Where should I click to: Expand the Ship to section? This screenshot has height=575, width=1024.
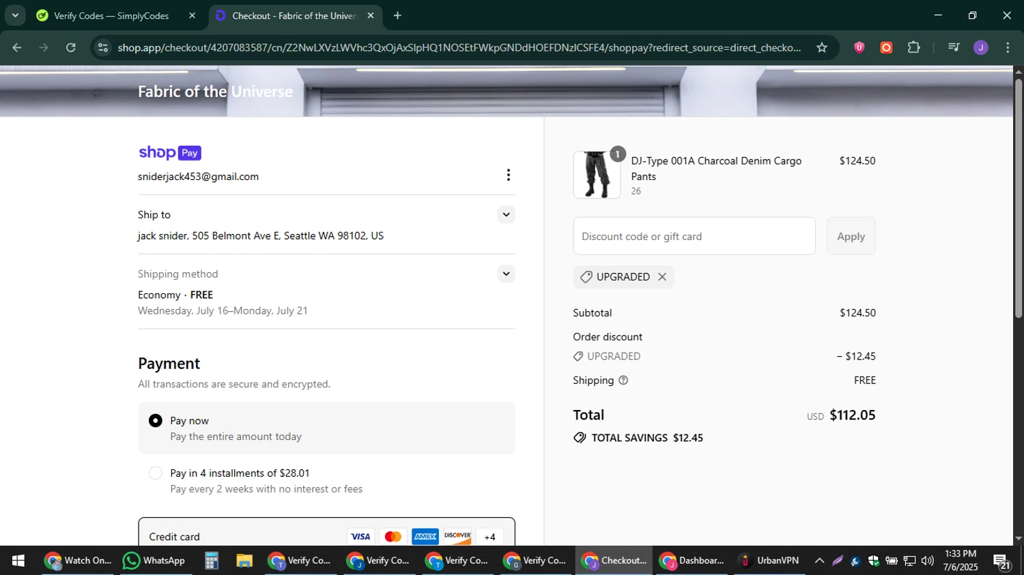click(506, 215)
